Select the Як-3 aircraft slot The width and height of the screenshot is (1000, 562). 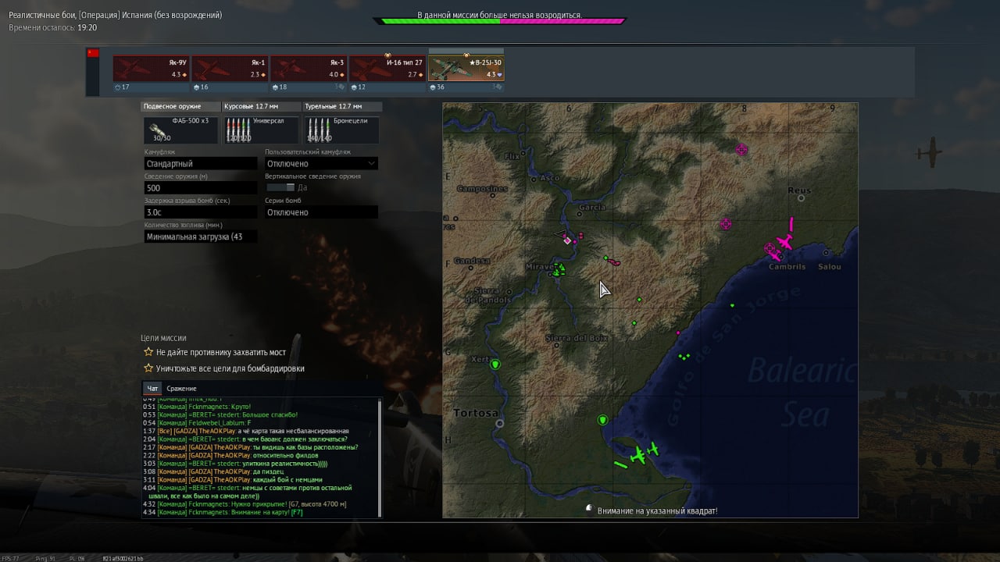tap(309, 68)
